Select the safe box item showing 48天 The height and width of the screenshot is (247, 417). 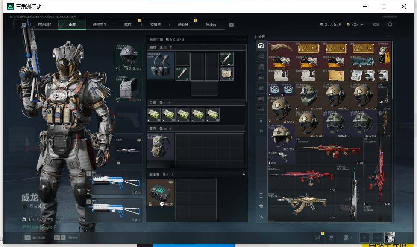click(160, 193)
